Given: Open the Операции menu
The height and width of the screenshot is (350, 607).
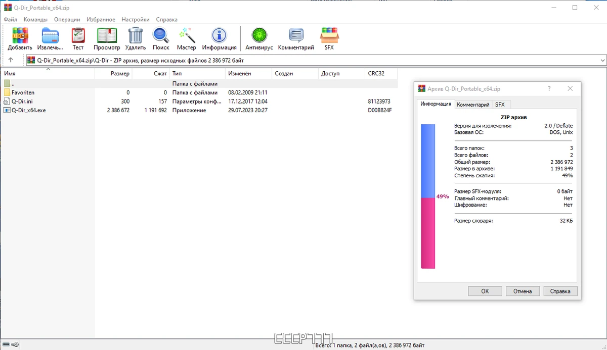Looking at the screenshot, I should click(x=67, y=19).
